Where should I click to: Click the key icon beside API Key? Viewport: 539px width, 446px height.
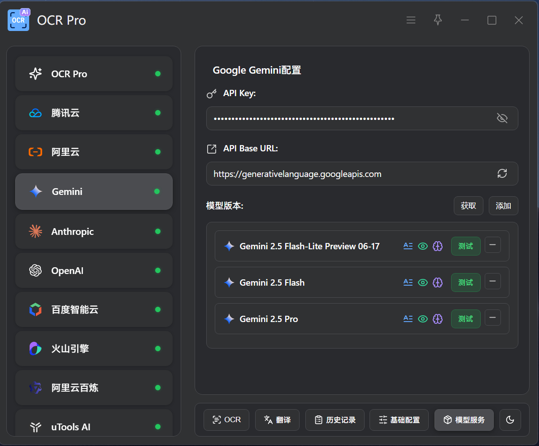pyautogui.click(x=212, y=93)
